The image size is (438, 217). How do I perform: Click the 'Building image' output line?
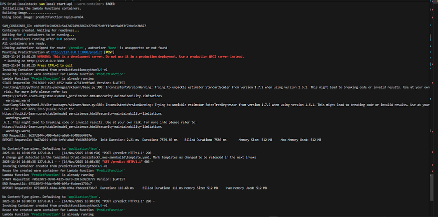tap(30, 13)
